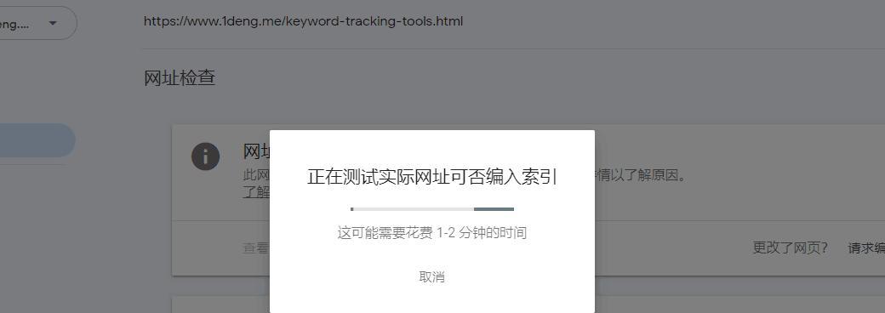Click the indexing test progress bar

(x=432, y=209)
